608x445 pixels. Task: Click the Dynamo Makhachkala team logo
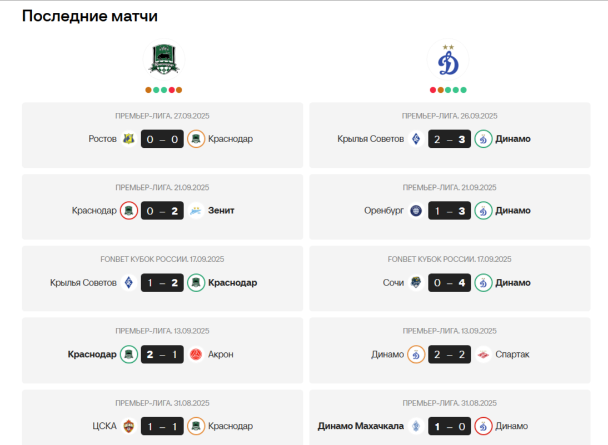tap(416, 427)
